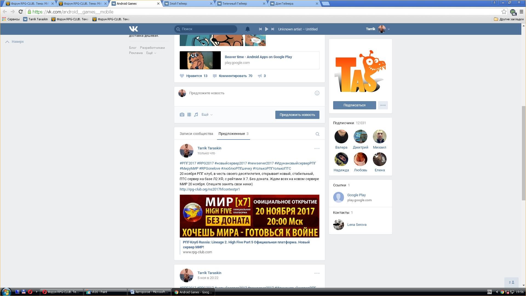This screenshot has height=296, width=526.
Task: Open more community actions ellipsis button
Action: pyautogui.click(x=383, y=105)
